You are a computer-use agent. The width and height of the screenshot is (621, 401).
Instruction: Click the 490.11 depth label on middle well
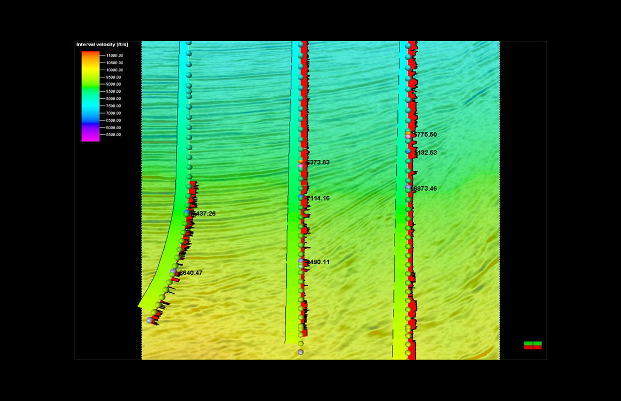pyautogui.click(x=318, y=262)
